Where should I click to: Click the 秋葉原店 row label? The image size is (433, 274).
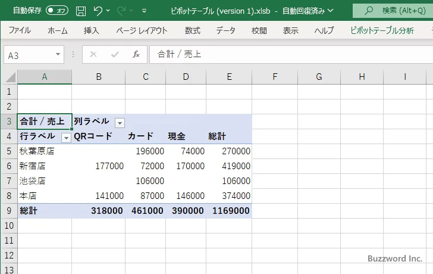(45, 151)
